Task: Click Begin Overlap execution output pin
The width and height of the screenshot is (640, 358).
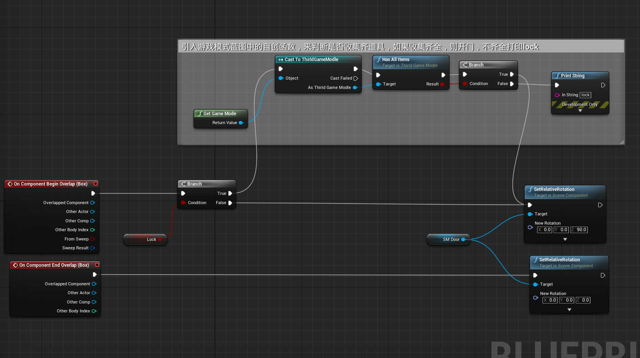Action: click(x=93, y=193)
